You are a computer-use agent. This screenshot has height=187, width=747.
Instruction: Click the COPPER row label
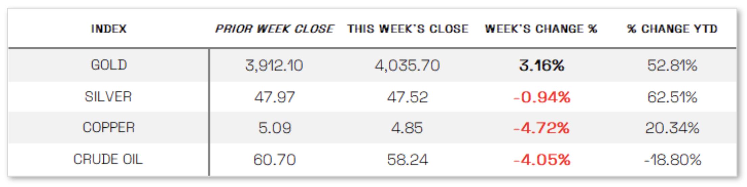109,127
